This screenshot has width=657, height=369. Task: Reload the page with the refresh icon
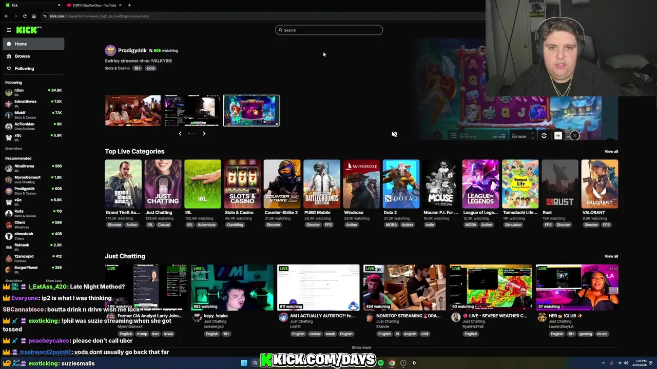25,16
